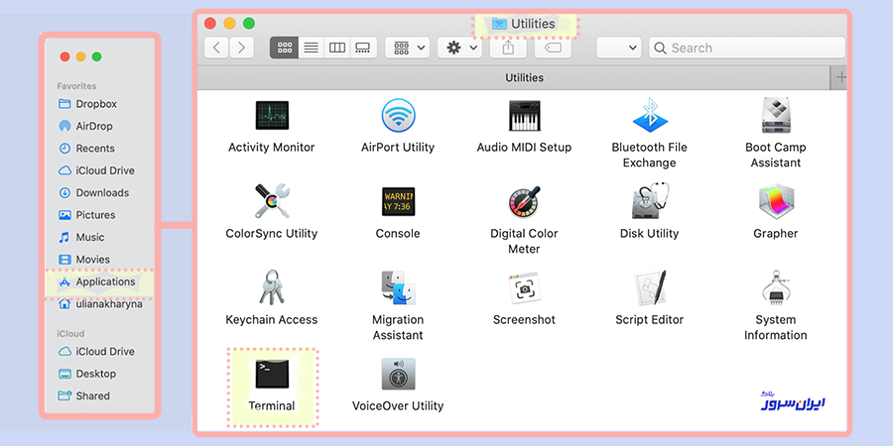This screenshot has height=446, width=893.
Task: Go forward with the right arrow button
Action: coord(241,48)
